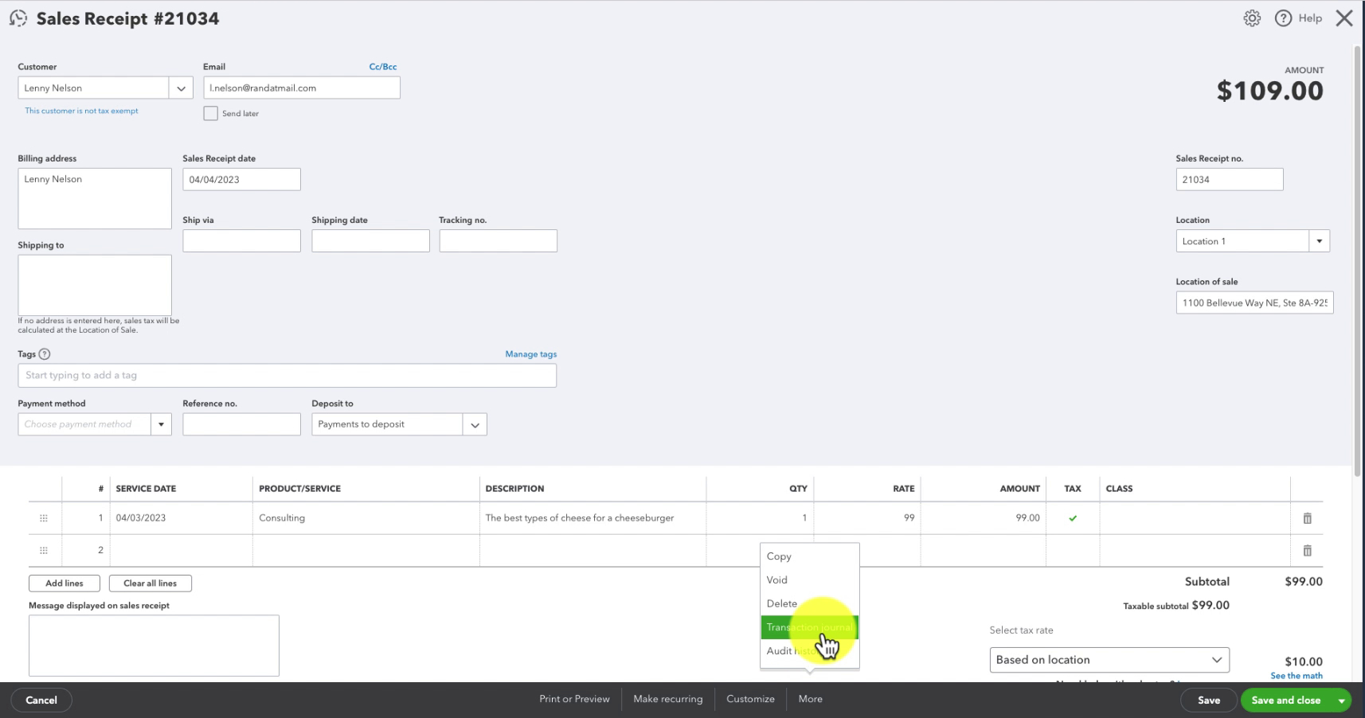This screenshot has height=718, width=1365.
Task: Grab the drag handle for line 2
Action: [44, 551]
